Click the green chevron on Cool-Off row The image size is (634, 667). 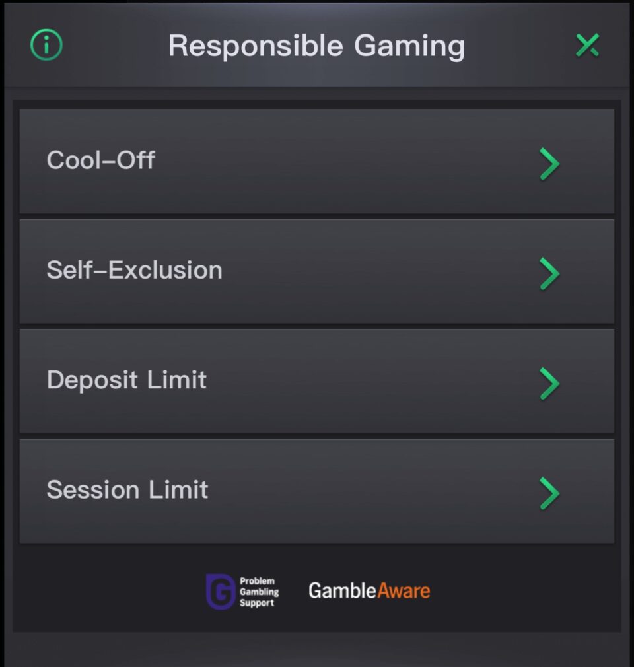tap(549, 164)
